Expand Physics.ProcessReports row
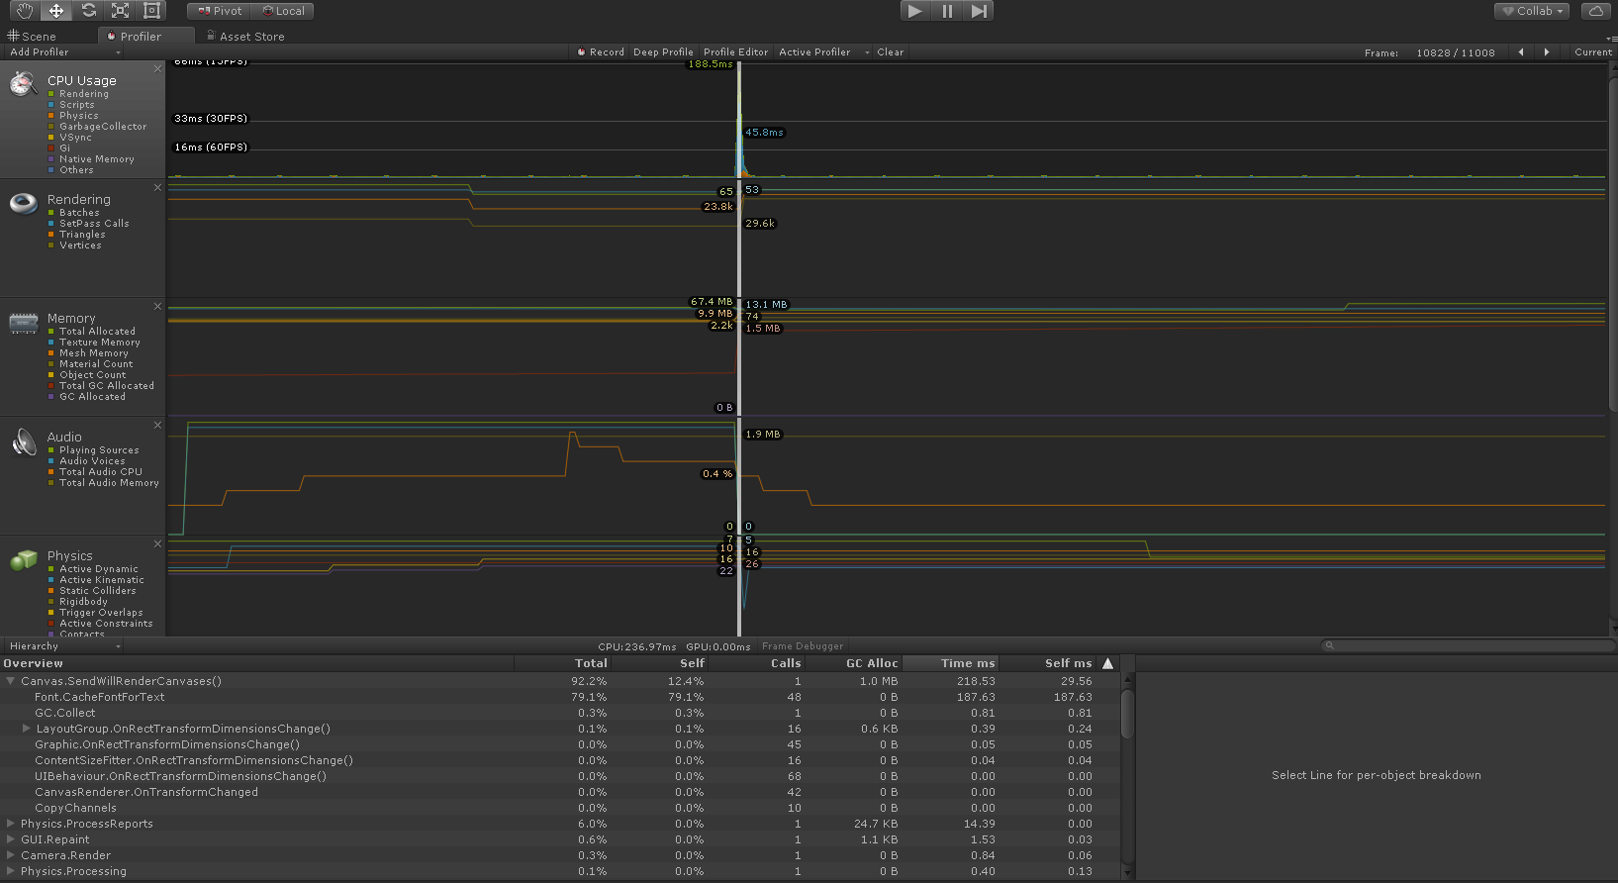Viewport: 1618px width, 883px height. 11,824
